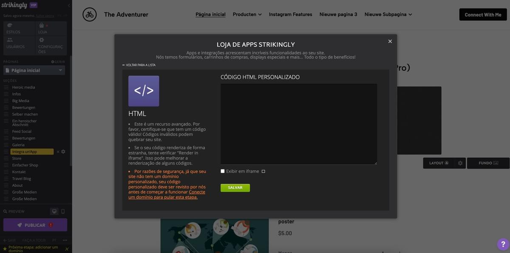Expand the Producten menu
This screenshot has width=510, height=253.
pos(247,14)
